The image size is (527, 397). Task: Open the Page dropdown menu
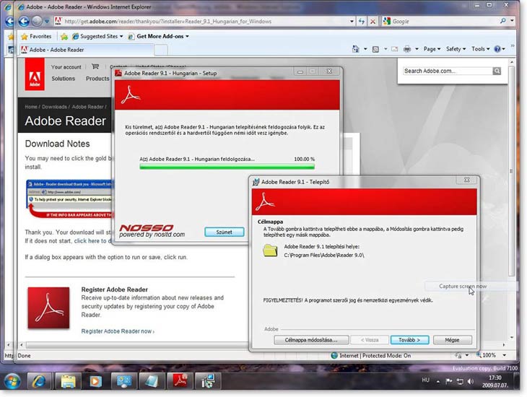pos(432,49)
